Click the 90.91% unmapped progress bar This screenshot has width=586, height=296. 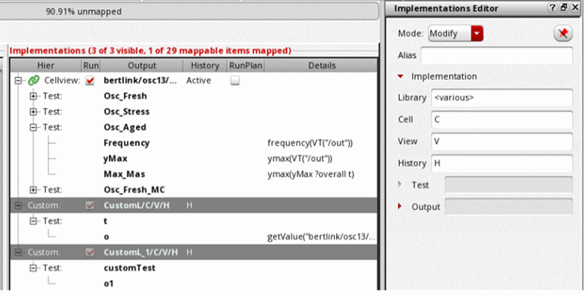pyautogui.click(x=189, y=12)
